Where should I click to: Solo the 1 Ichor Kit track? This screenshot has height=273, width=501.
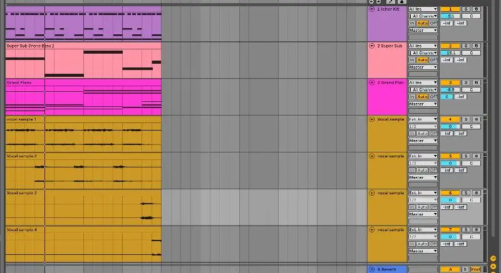pyautogui.click(x=466, y=9)
